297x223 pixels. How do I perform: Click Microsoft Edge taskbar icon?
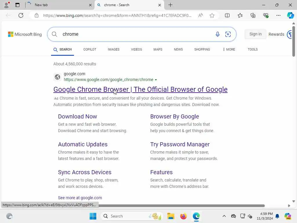tap(196, 216)
